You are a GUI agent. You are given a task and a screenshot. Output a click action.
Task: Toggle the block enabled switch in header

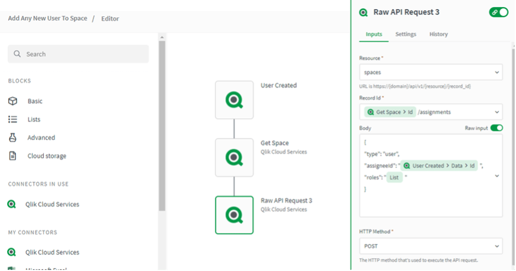coord(498,12)
